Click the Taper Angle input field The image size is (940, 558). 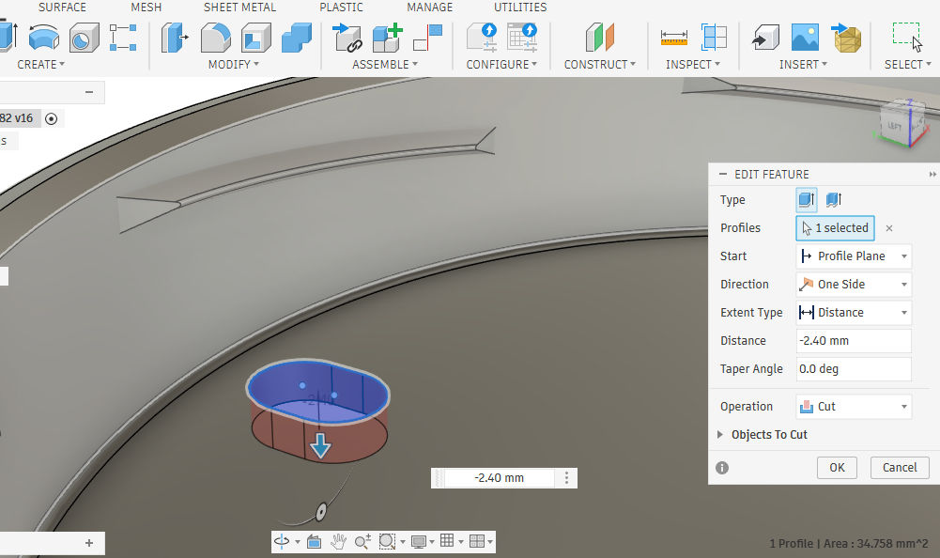(853, 369)
